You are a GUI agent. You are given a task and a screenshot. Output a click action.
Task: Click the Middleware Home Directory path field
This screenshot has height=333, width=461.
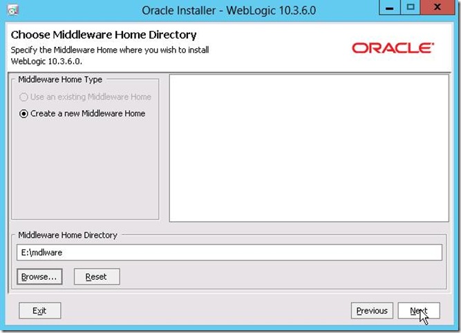click(x=229, y=252)
